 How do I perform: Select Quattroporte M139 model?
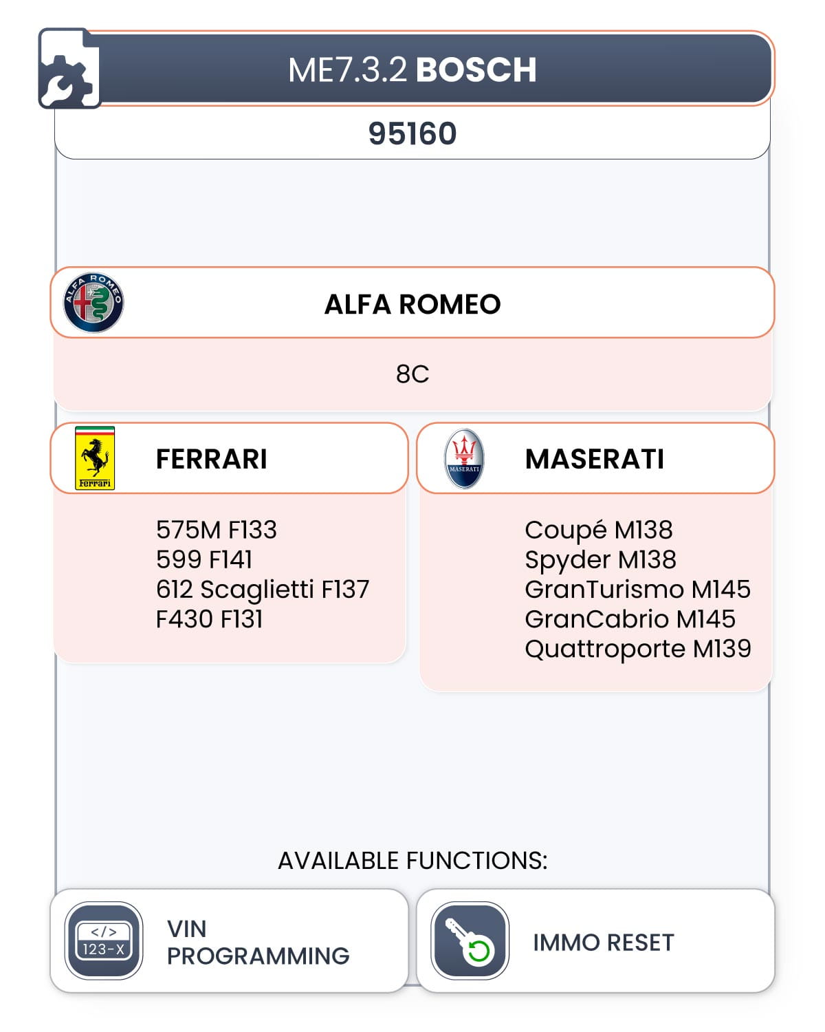[638, 649]
